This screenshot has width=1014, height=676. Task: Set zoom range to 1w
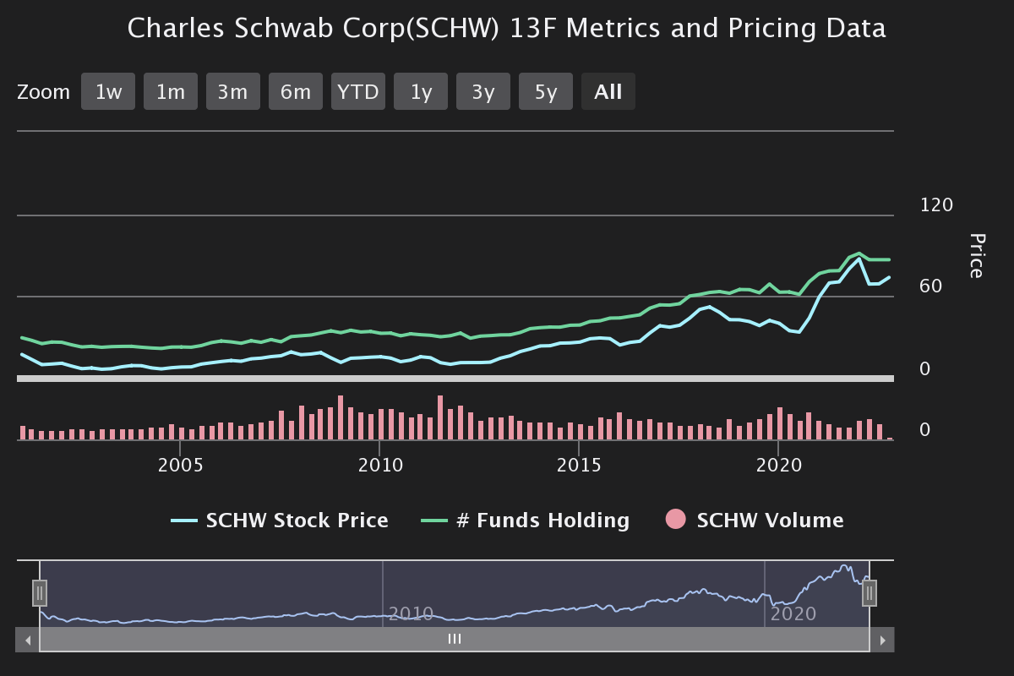pyautogui.click(x=108, y=91)
